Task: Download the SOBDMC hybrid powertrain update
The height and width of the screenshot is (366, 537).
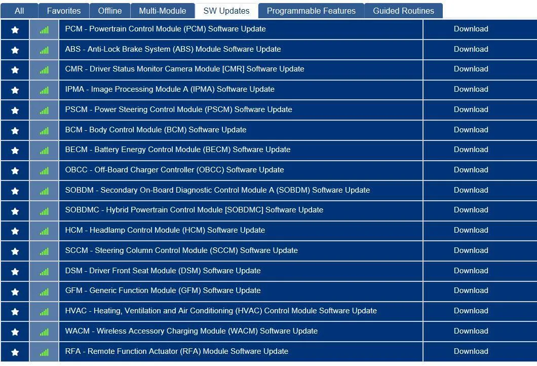Action: (x=471, y=210)
